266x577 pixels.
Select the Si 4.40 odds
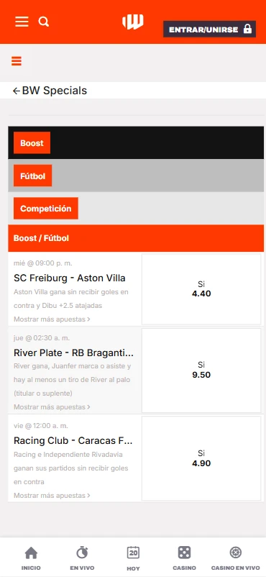tap(201, 289)
